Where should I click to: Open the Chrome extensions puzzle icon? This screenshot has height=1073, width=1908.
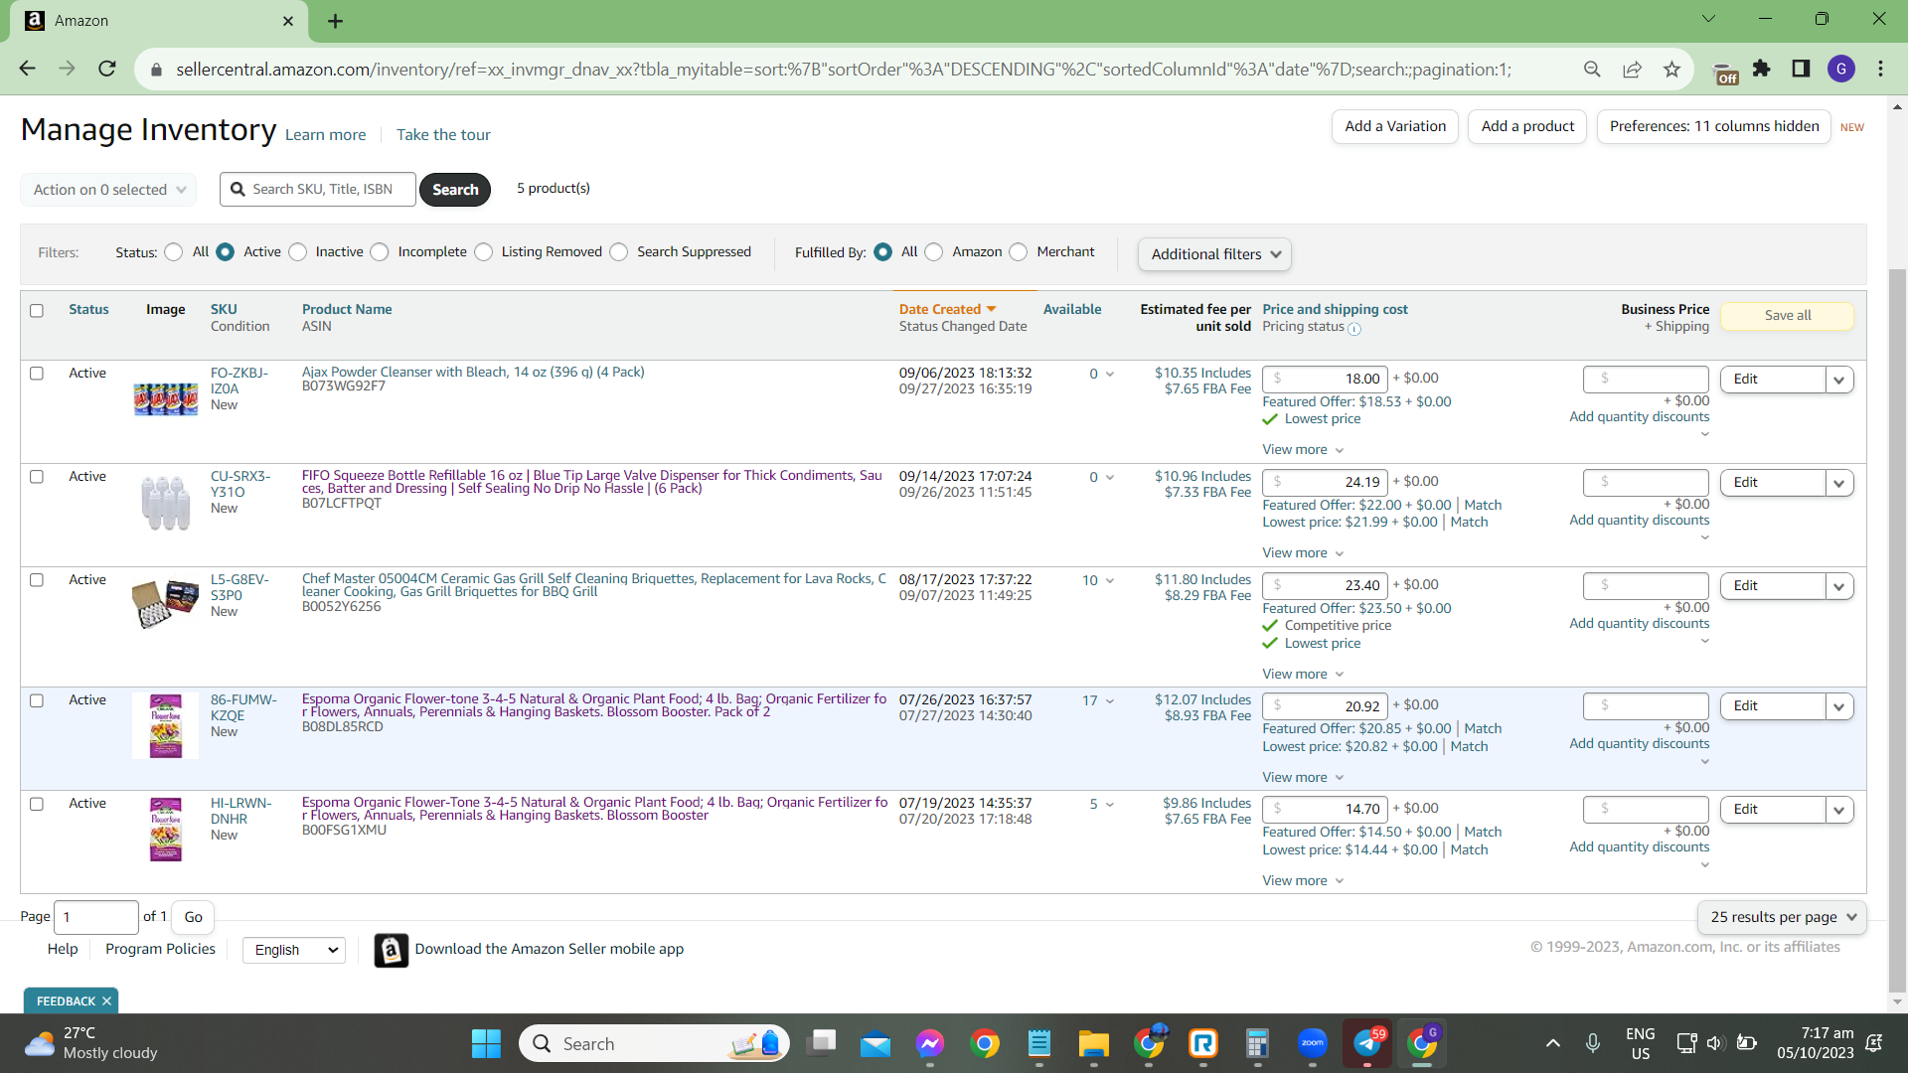pyautogui.click(x=1762, y=69)
